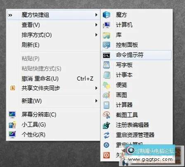Image resolution: width=185 pixels, height=167 pixels.
Task: Click the 画图 paint palette icon
Action: tap(107, 95)
